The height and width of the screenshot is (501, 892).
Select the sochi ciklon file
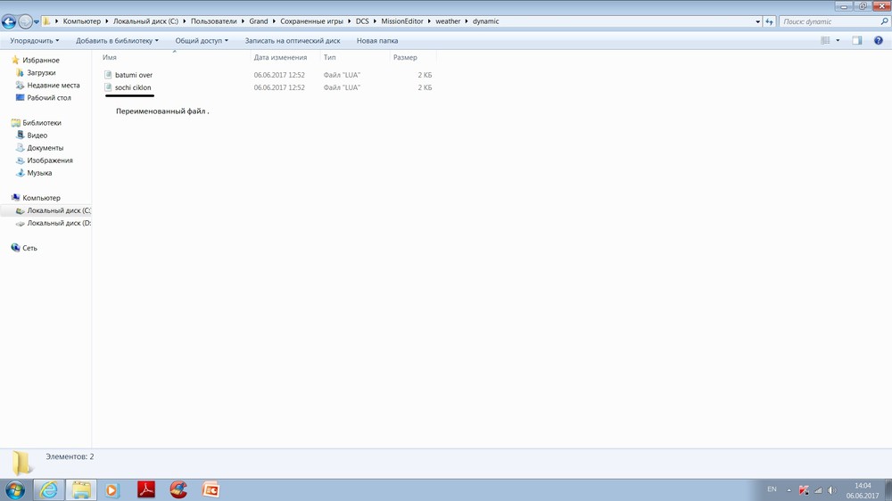tap(133, 87)
